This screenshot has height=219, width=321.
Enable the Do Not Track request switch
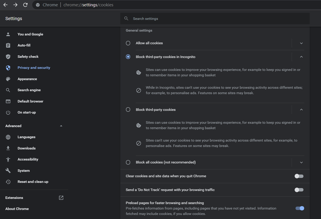pos(299,190)
